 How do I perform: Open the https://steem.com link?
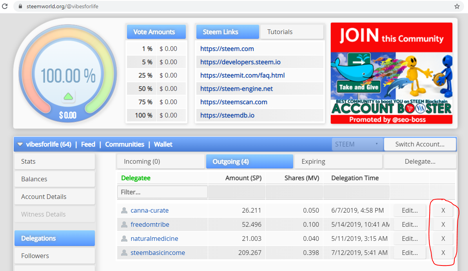tap(227, 49)
